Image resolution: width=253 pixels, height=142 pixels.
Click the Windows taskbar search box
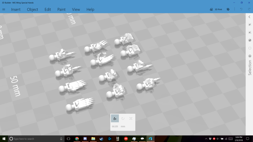coord(35,139)
